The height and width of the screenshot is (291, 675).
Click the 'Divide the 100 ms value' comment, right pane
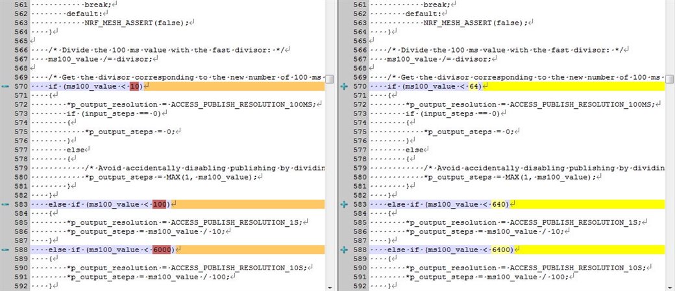click(506, 50)
